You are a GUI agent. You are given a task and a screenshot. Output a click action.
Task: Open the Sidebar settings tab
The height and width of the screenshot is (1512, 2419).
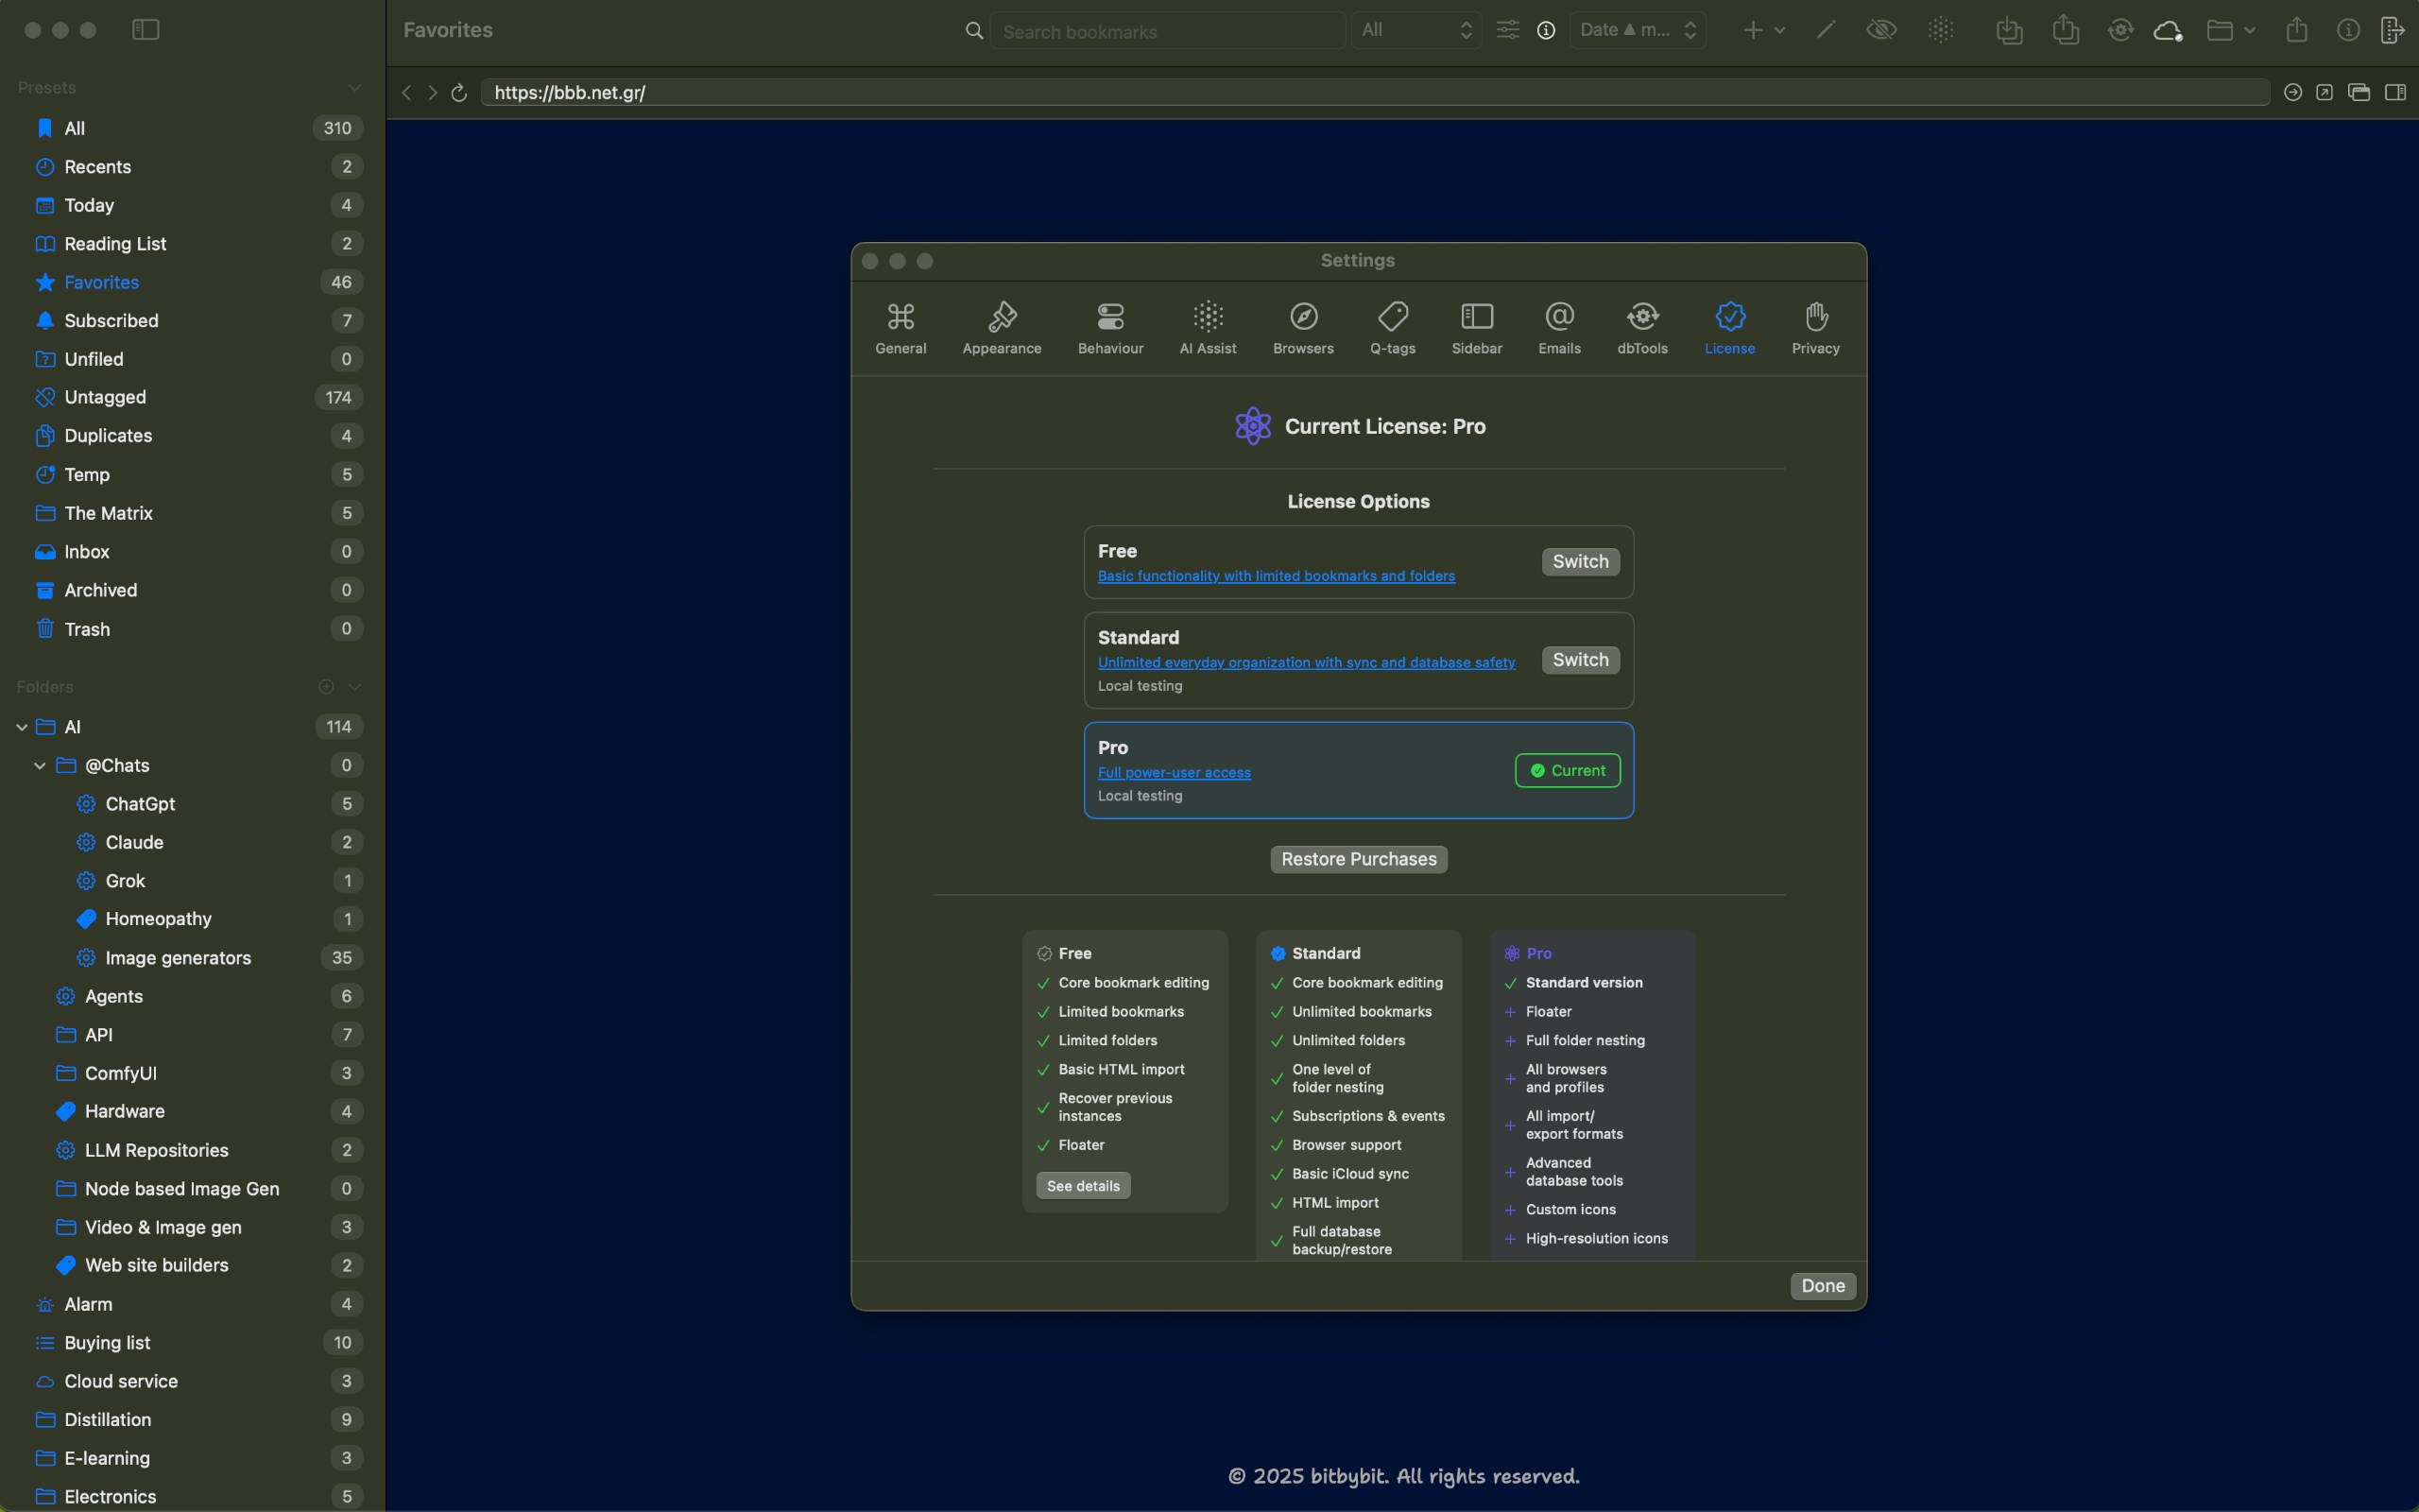pos(1476,328)
